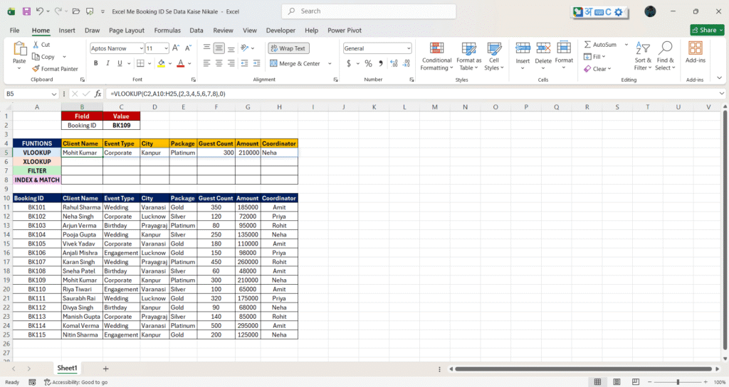Click the Delete cells icon

(543, 48)
